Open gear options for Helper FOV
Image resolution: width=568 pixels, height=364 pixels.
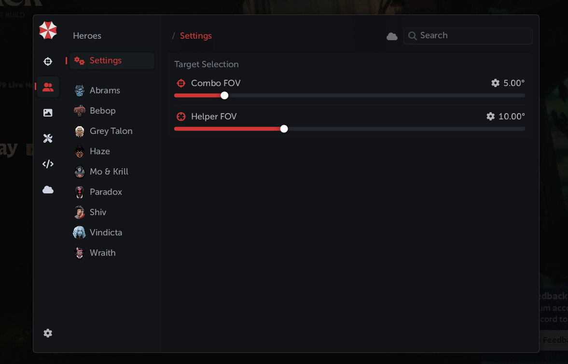coord(490,116)
